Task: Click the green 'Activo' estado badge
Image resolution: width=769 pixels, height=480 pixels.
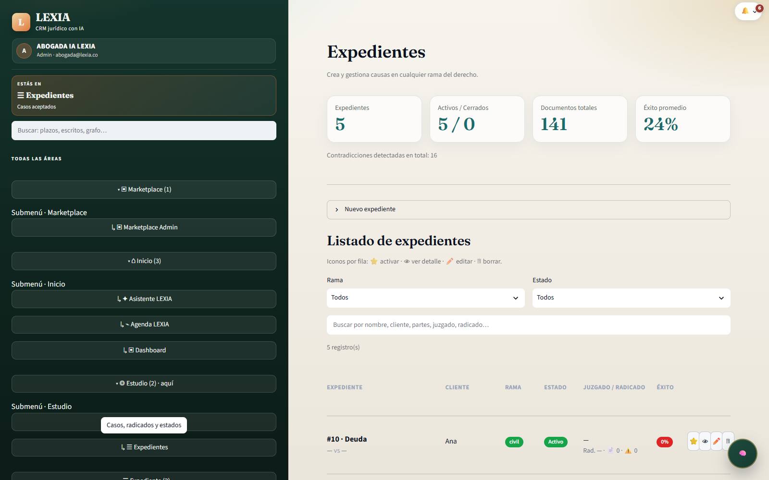Action: point(556,442)
